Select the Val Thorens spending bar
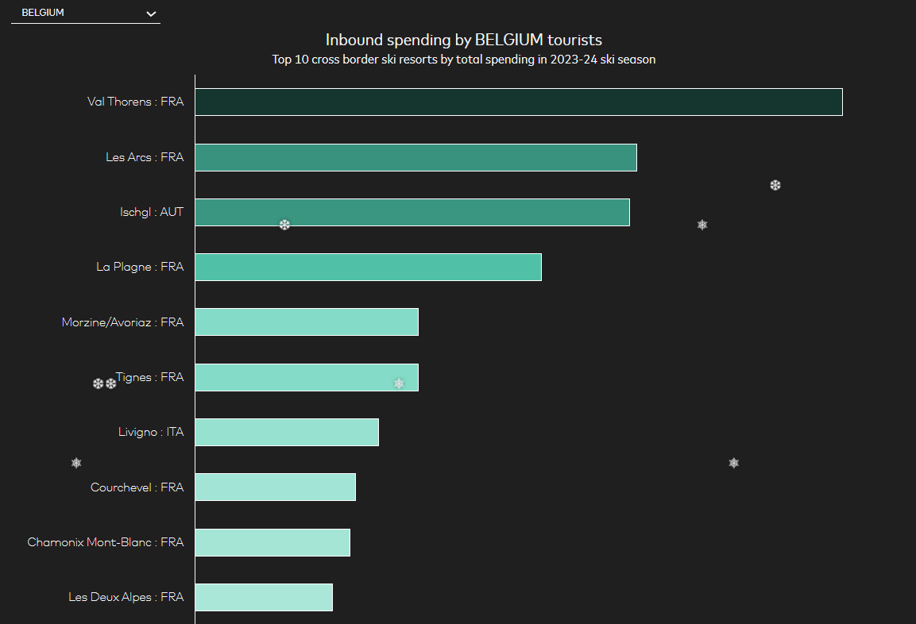 [x=518, y=102]
